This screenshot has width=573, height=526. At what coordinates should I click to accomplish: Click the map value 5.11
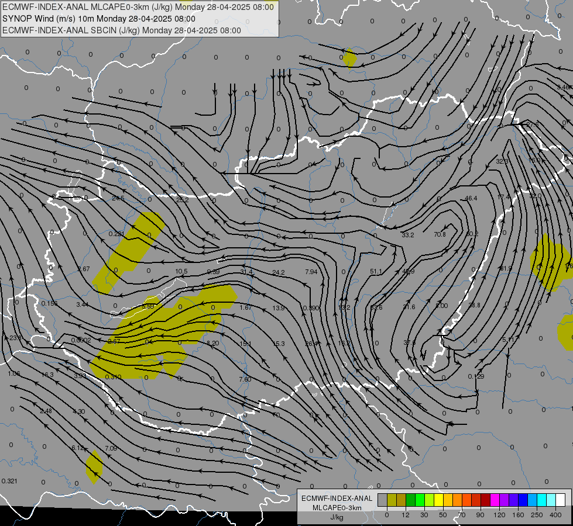(508, 340)
